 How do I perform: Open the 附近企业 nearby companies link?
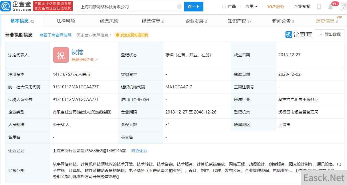(x=139, y=151)
